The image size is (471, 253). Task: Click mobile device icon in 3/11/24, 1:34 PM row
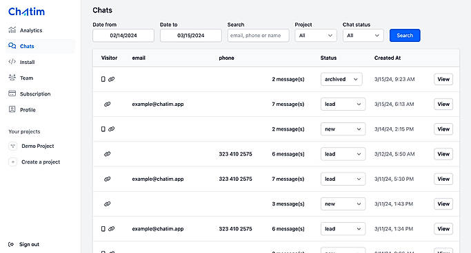[103, 229]
